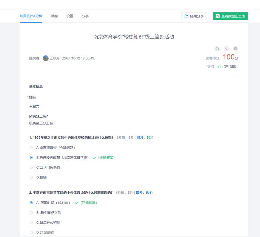Screen dimensions: 260x237
Task: Click submitter 王翠芳's avatar image
Action: point(46,58)
